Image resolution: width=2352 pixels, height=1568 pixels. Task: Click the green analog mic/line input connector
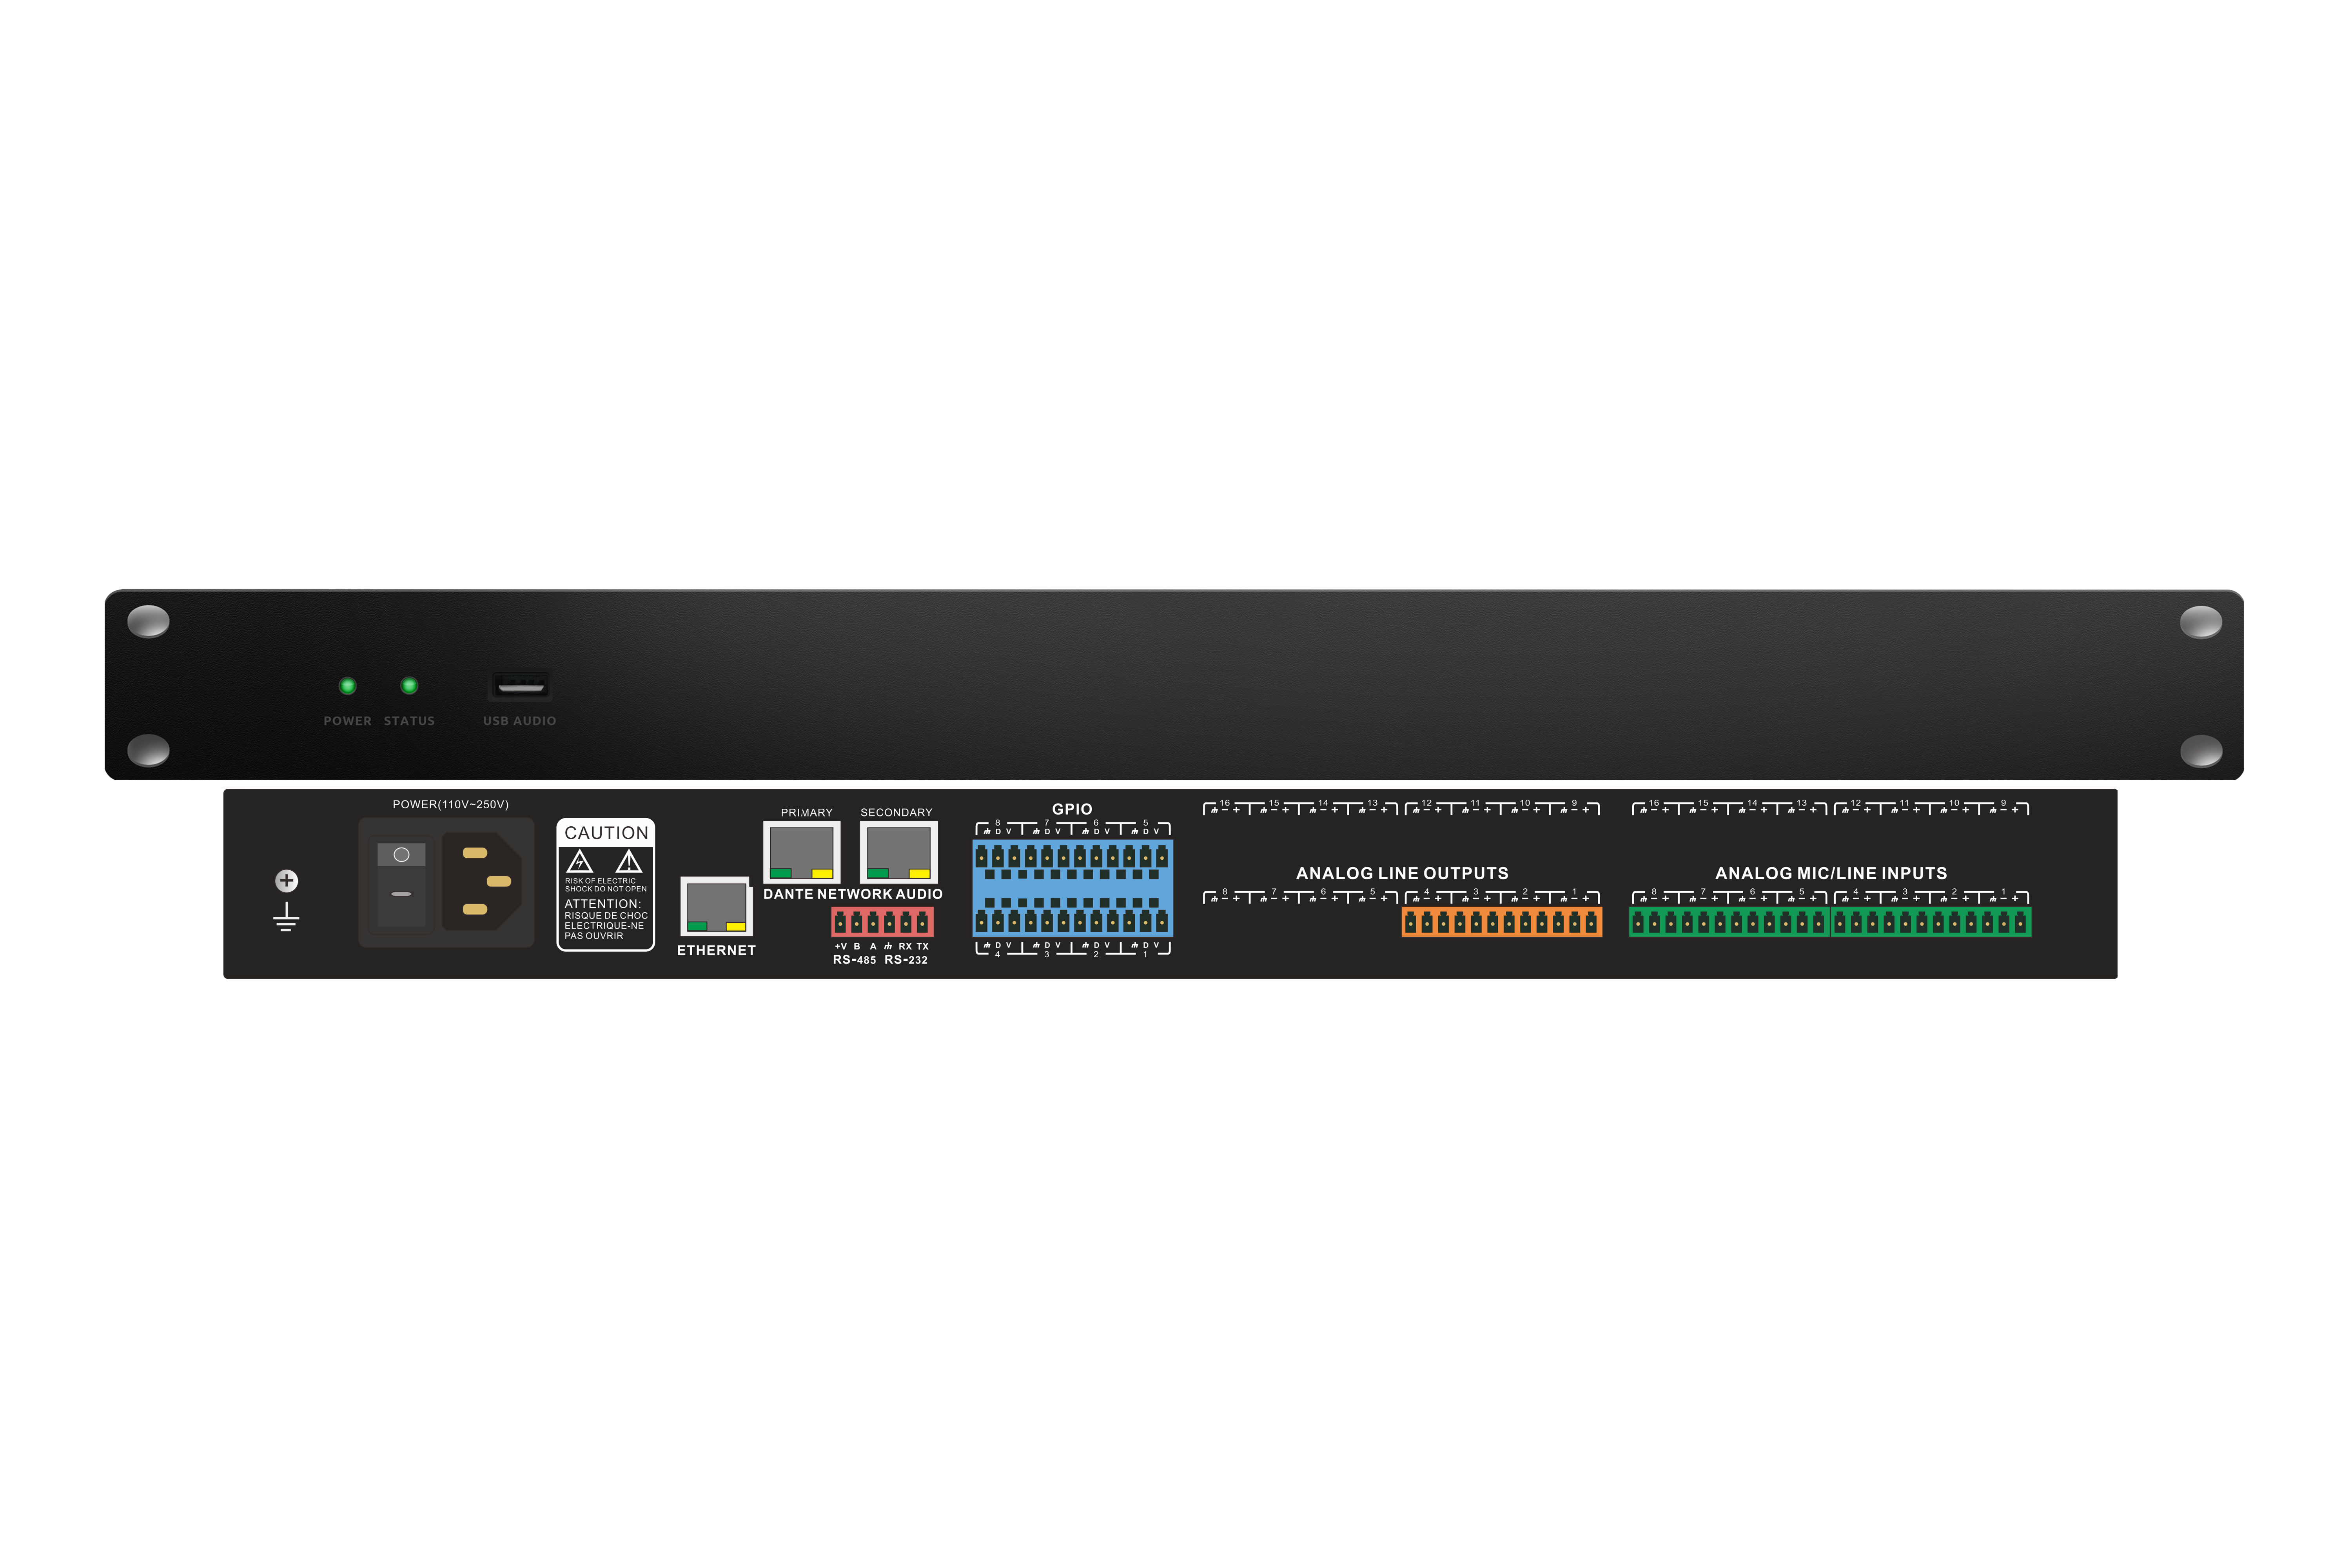[1830, 922]
